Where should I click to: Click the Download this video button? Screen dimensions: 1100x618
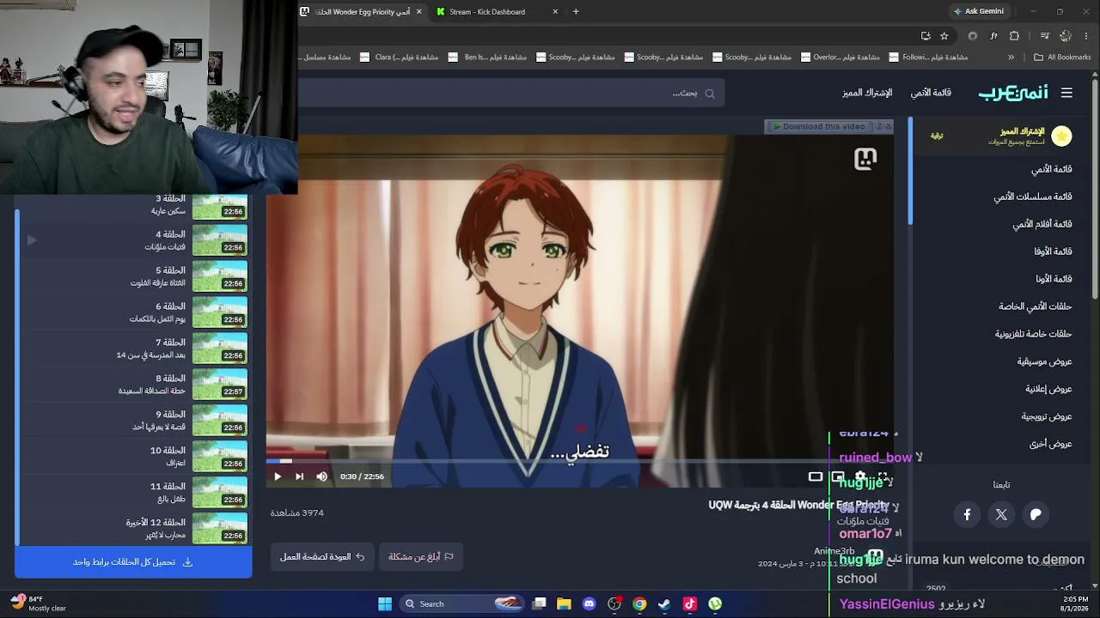coord(819,126)
